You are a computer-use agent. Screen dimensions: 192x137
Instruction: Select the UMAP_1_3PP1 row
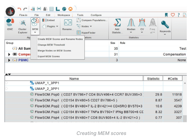94,83
